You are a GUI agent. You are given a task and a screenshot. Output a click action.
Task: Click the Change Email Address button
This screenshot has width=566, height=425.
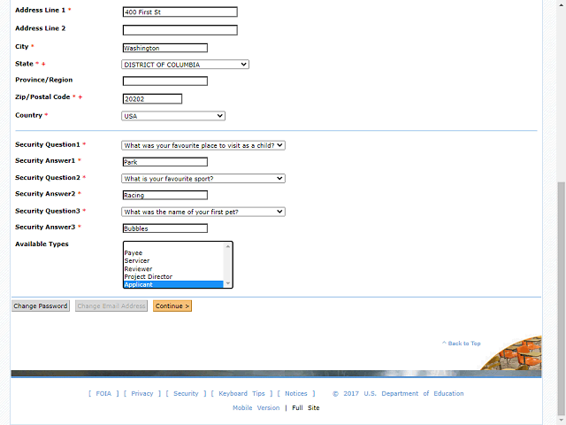pos(111,306)
